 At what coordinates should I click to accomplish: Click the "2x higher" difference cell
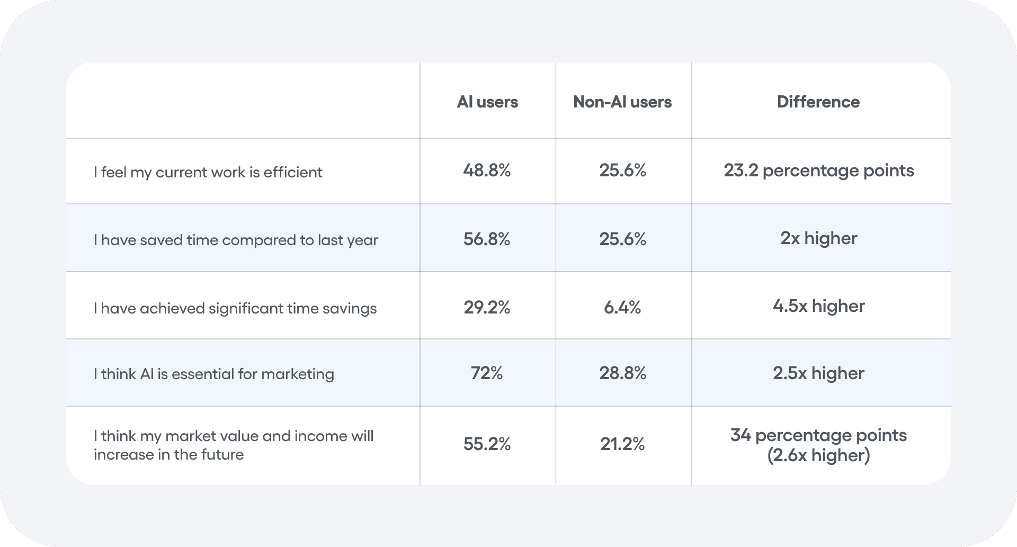click(819, 238)
